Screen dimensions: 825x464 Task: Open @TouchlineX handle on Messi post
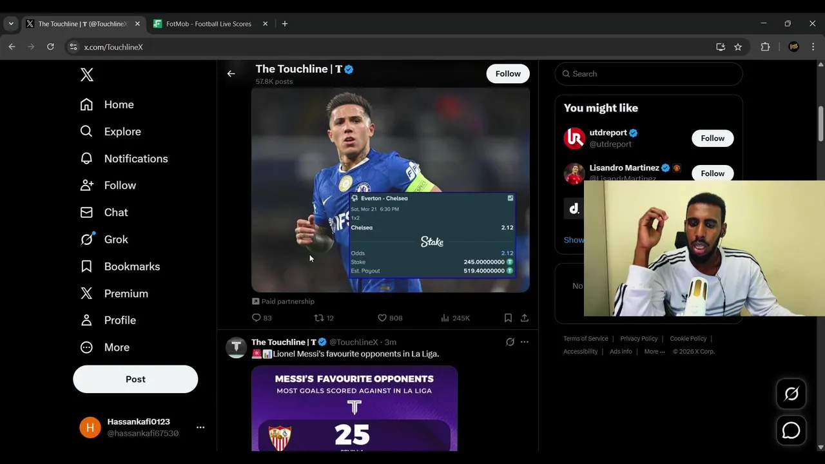coord(354,342)
